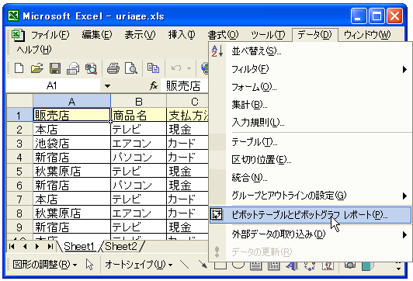Choose 集計(B)... menu item
413x281 pixels.
(x=311, y=105)
